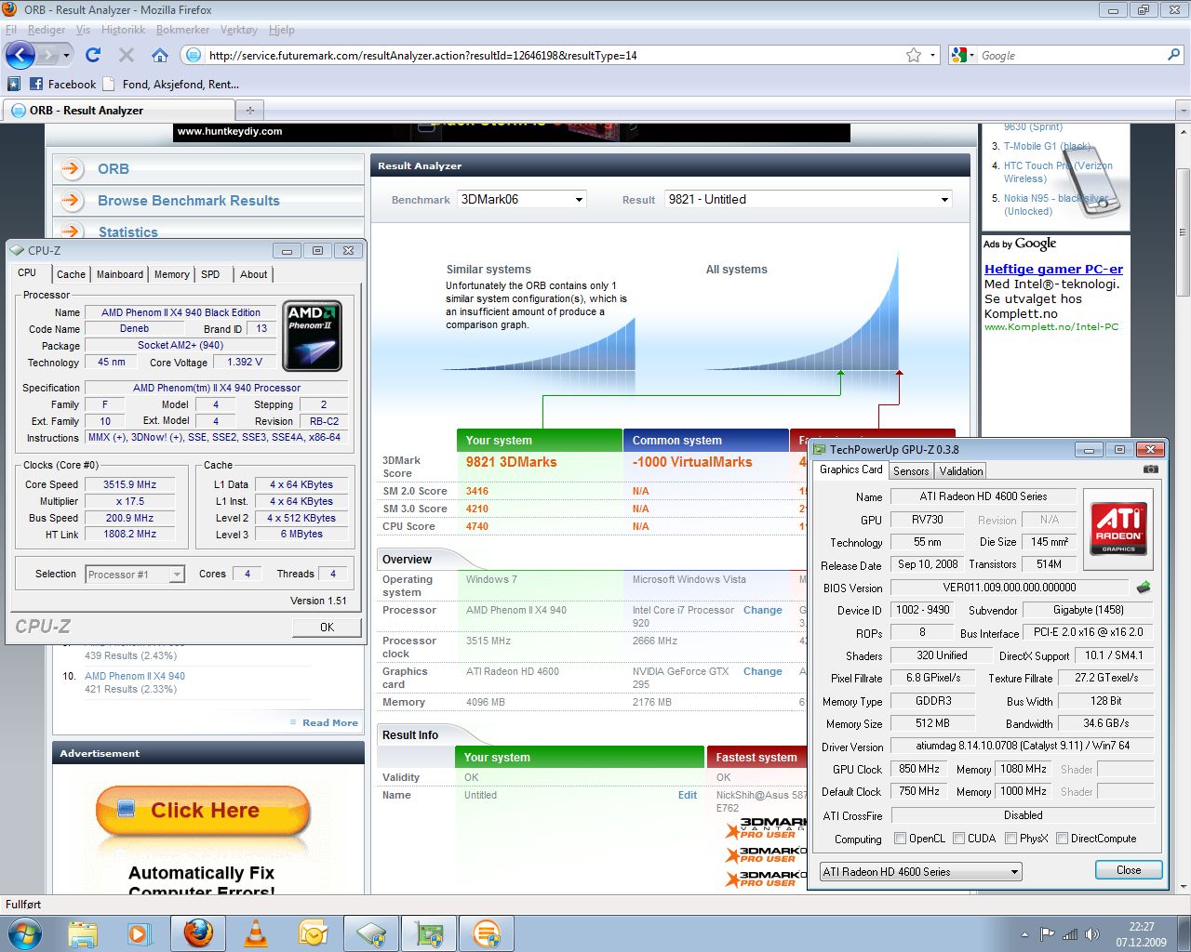This screenshot has width=1191, height=952.
Task: Click Firefox icon on taskbar
Action: click(197, 933)
